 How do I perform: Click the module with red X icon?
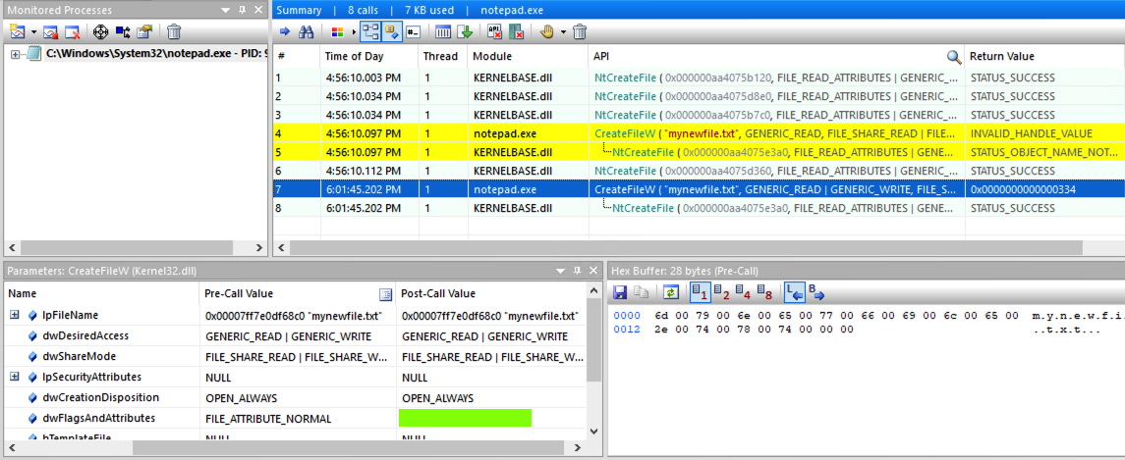pyautogui.click(x=516, y=31)
